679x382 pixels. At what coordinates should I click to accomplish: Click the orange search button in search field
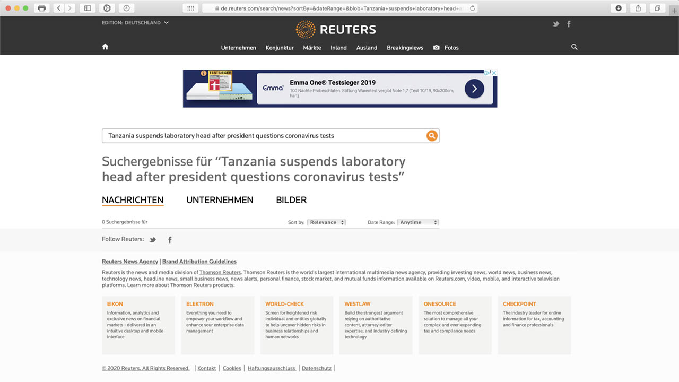pyautogui.click(x=432, y=136)
